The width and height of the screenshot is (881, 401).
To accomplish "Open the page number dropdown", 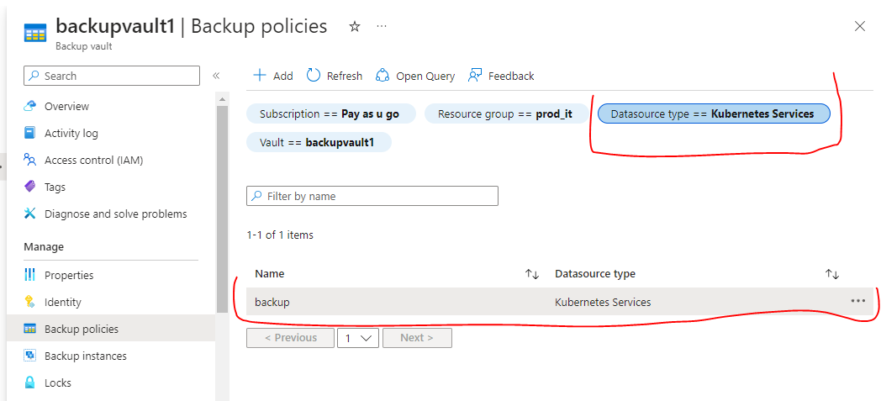I will click(358, 338).
